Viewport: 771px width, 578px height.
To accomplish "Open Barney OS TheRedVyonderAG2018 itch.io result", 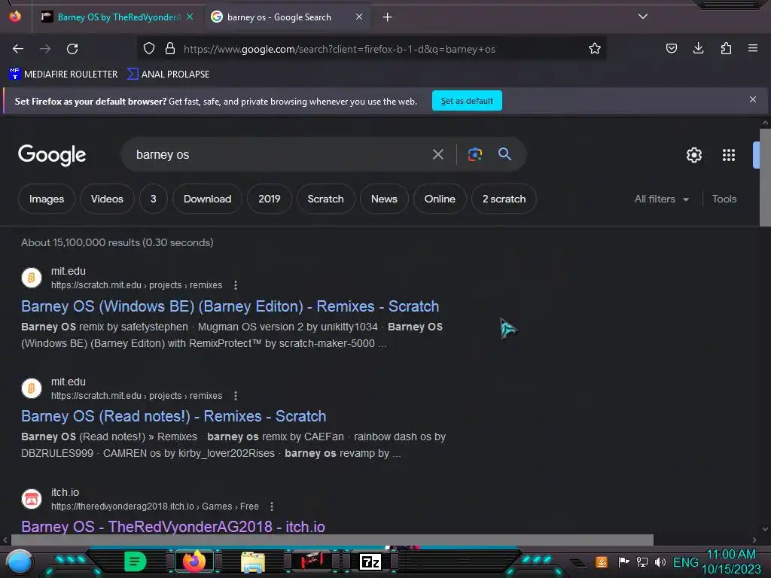I will click(x=173, y=526).
